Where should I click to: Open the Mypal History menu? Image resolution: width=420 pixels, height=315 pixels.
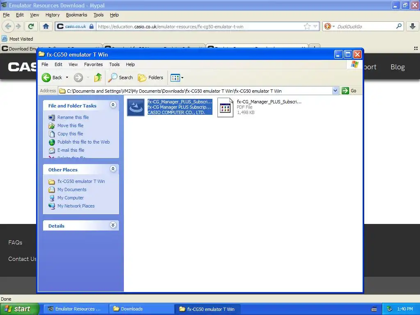(52, 15)
